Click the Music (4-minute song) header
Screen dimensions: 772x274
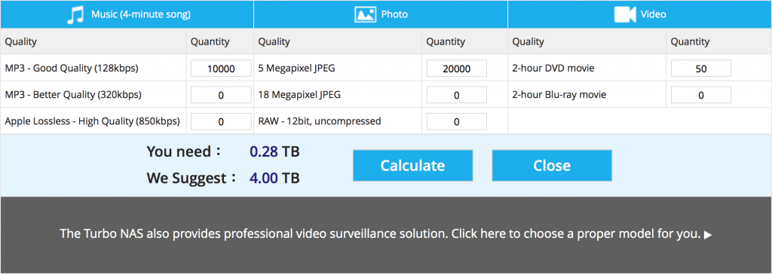[127, 14]
